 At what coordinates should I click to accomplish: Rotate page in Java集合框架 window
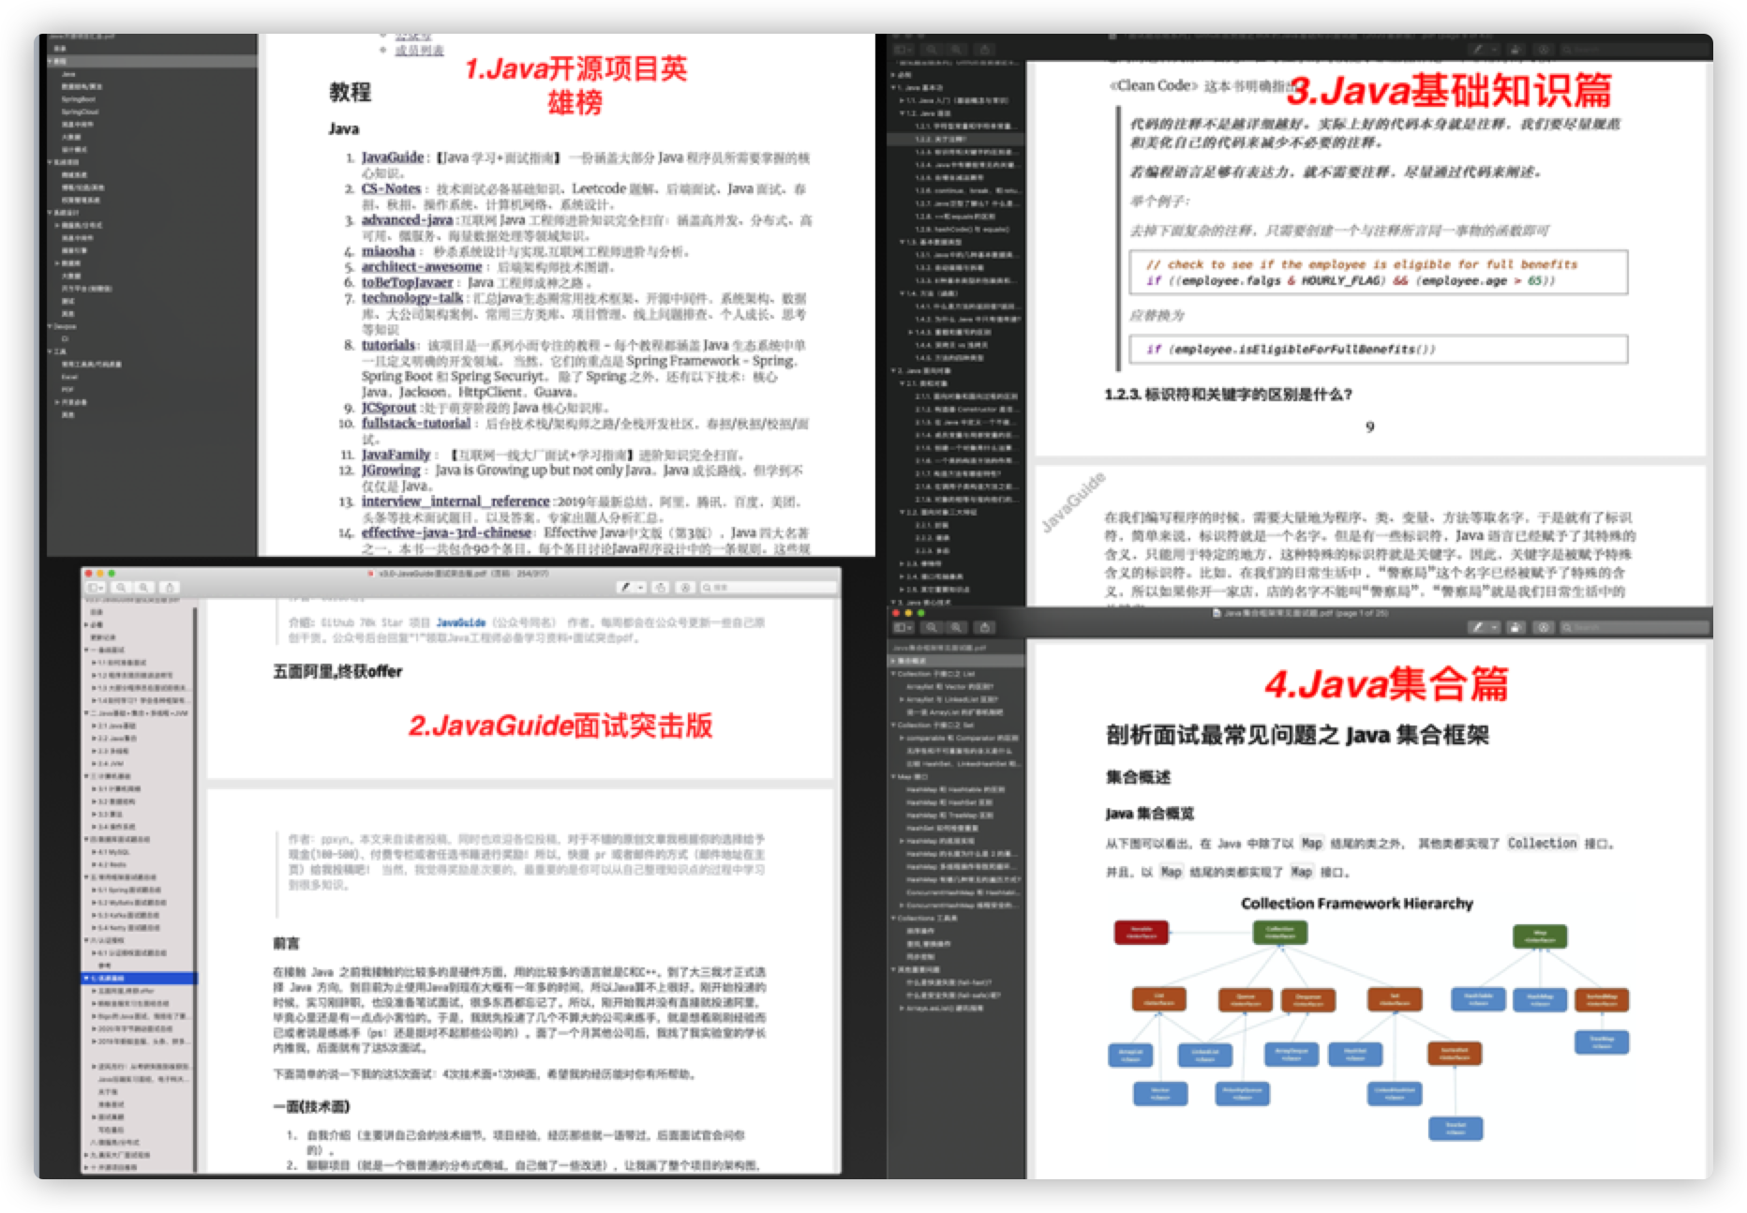(1516, 627)
